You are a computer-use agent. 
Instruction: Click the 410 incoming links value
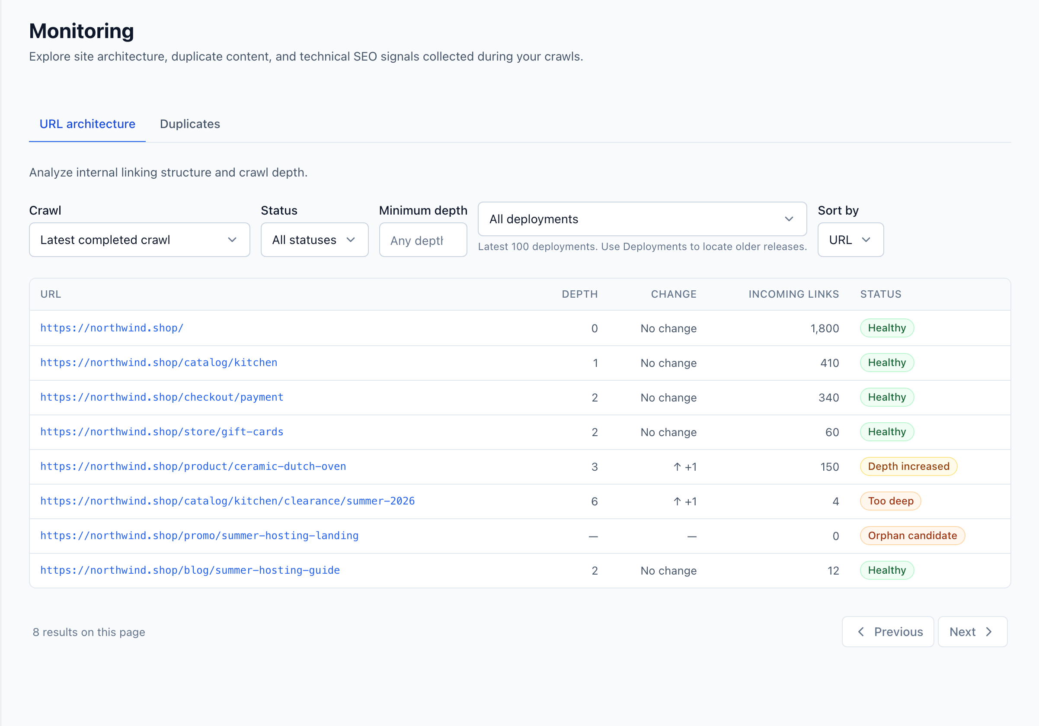click(x=829, y=363)
